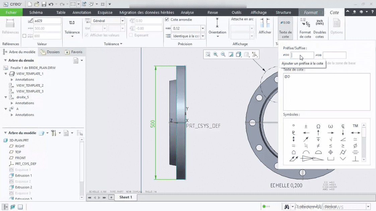Select the zoom in tool on view toolbar
The image size is (376, 211).
(215, 54)
